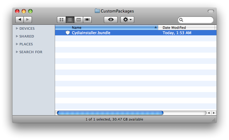
Task: Expand the PLACES sidebar section
Action: tap(17, 44)
